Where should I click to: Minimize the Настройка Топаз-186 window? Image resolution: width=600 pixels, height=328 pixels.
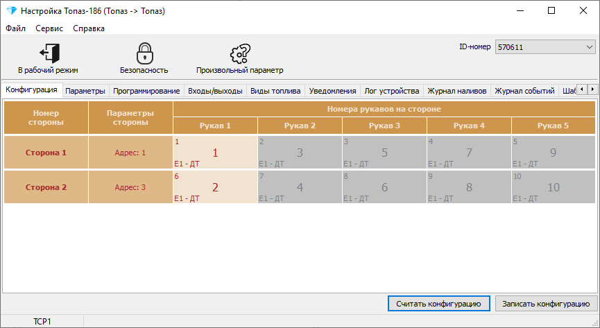pos(520,10)
